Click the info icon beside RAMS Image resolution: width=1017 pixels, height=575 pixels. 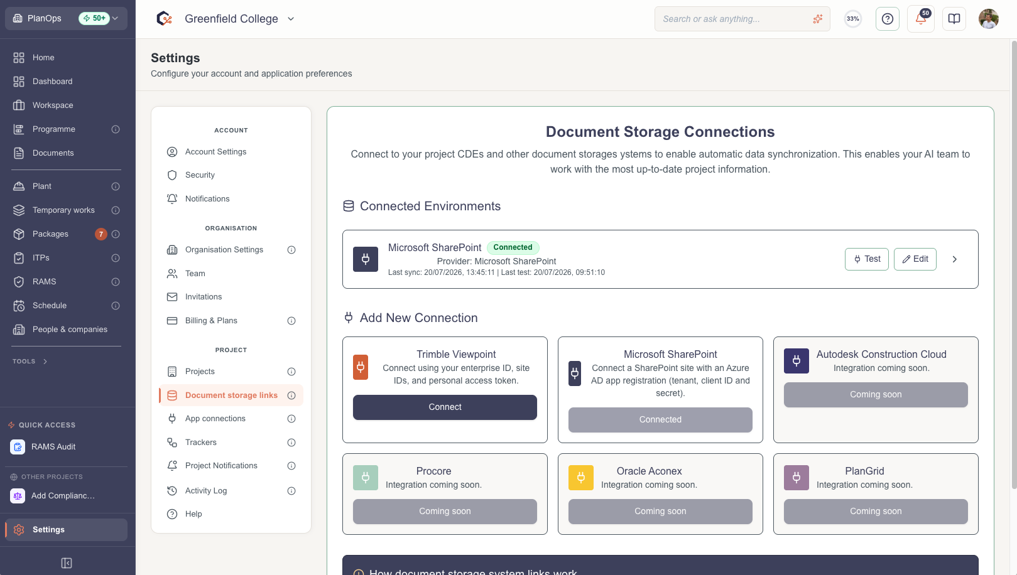[116, 282]
